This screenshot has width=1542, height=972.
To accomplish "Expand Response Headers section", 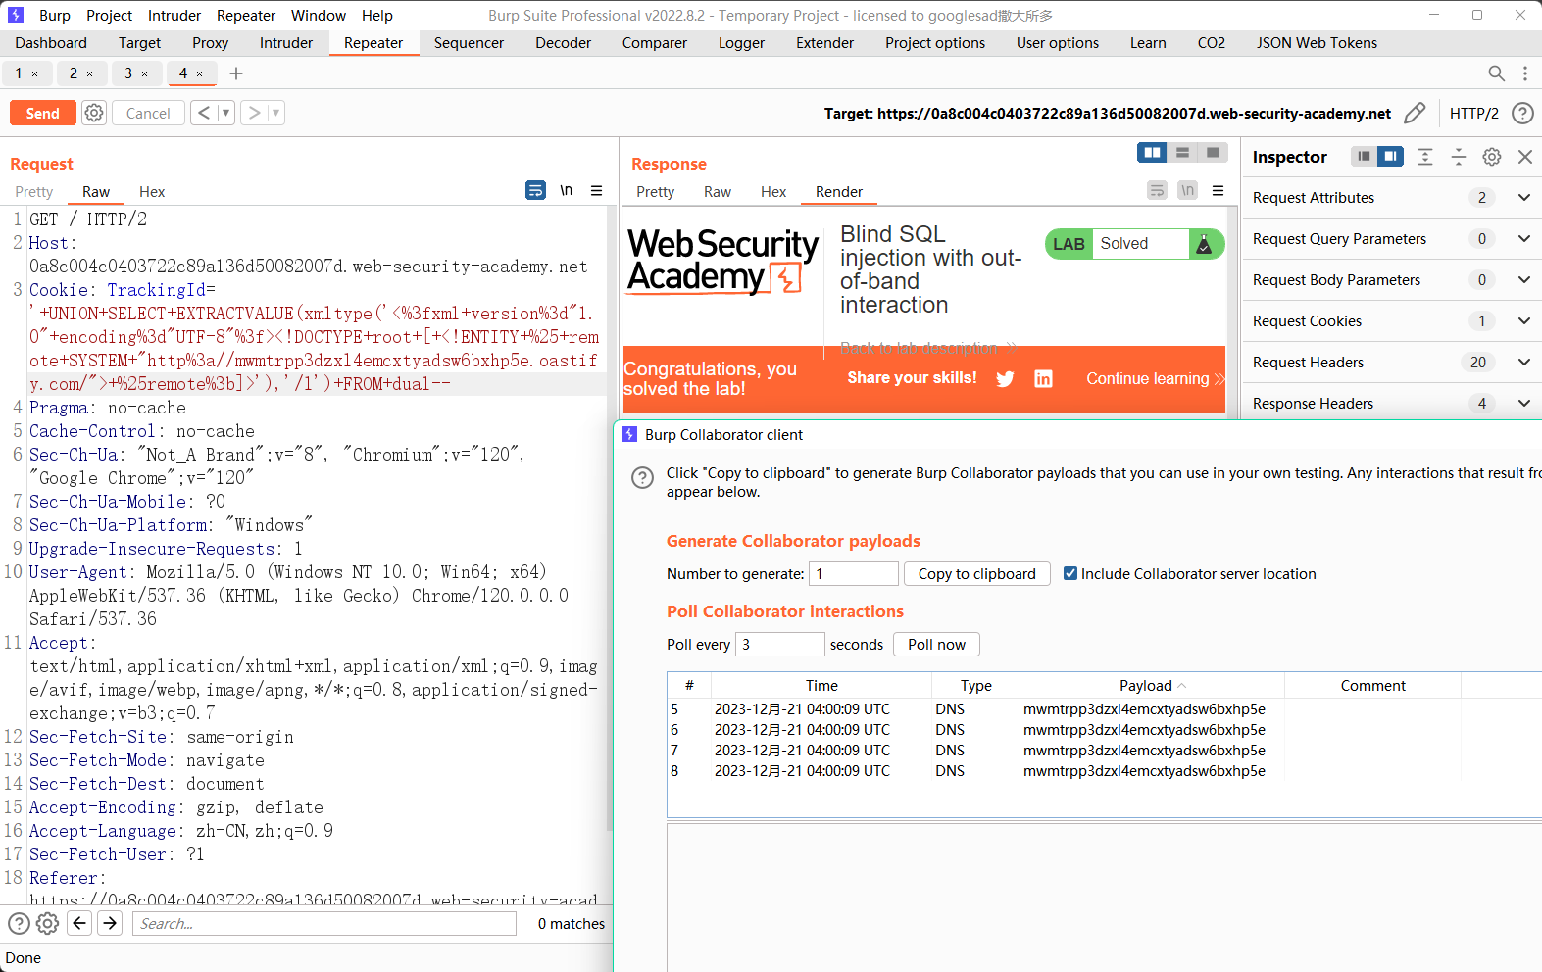I will click(x=1524, y=404).
